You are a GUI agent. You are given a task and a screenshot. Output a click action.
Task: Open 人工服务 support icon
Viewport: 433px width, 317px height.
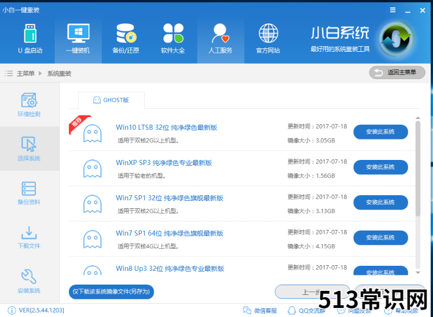click(x=220, y=39)
